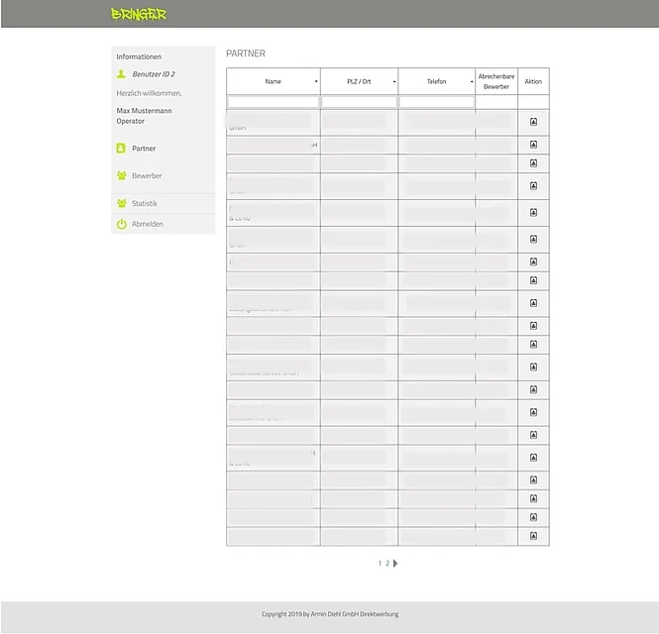Click the Partner icon in sidebar

121,149
